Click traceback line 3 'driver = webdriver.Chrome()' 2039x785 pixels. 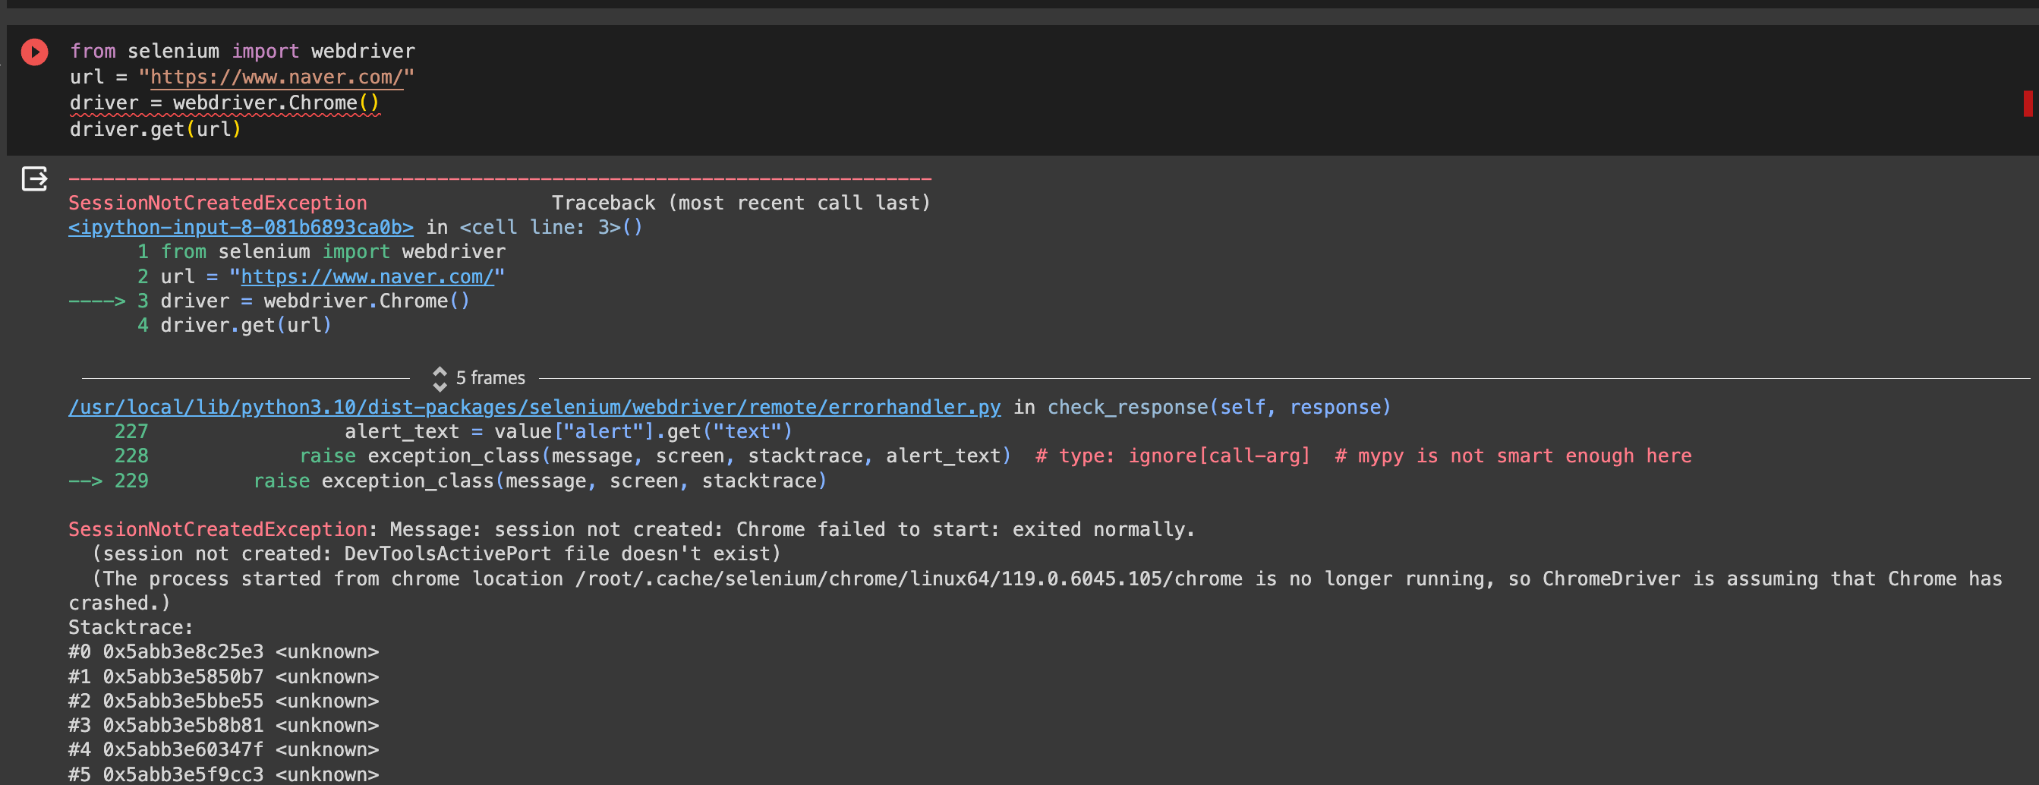315,301
